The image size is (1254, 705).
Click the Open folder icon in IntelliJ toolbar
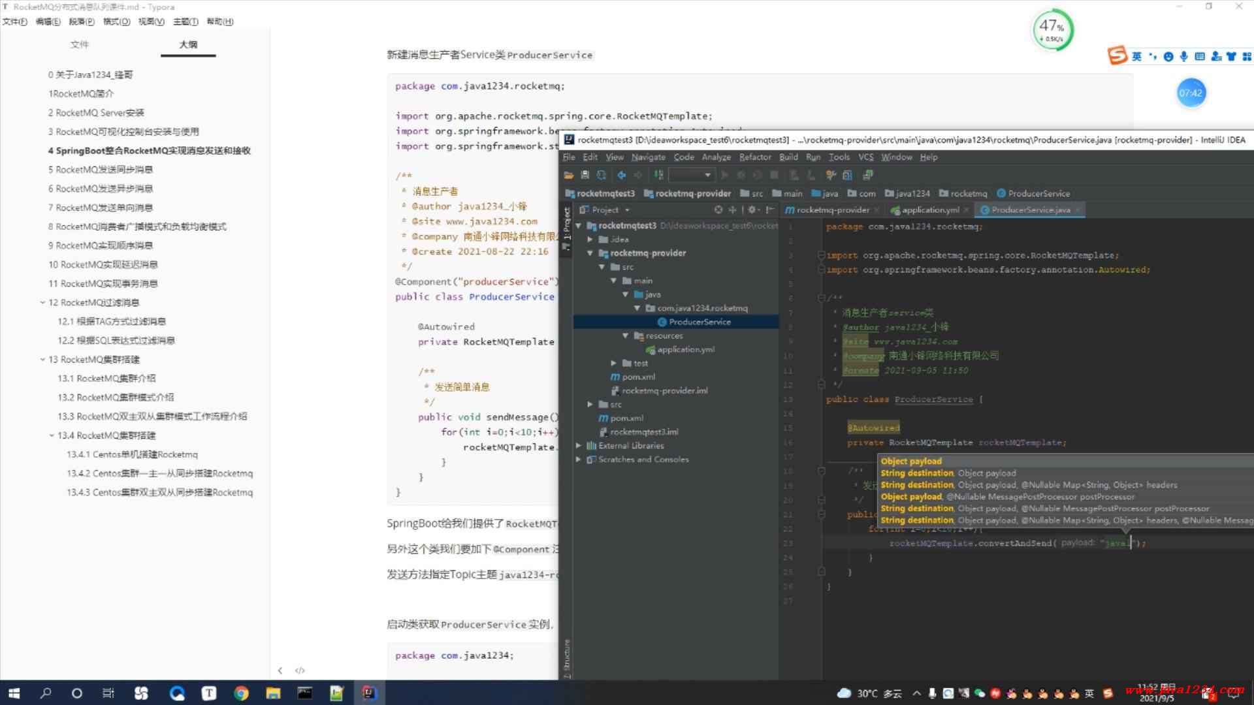[x=569, y=175]
